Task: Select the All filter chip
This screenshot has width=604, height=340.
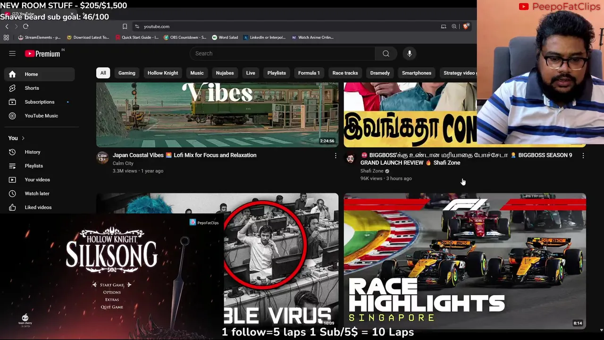Action: 103,73
